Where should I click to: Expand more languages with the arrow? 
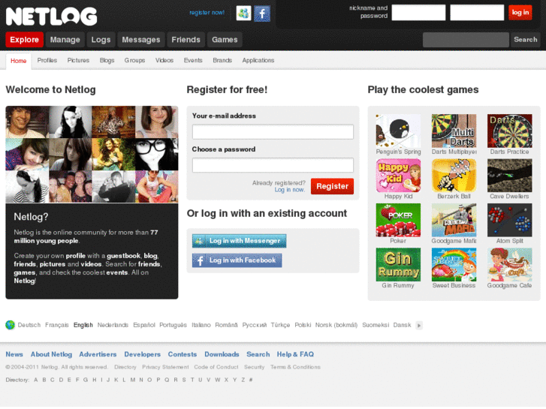(419, 326)
